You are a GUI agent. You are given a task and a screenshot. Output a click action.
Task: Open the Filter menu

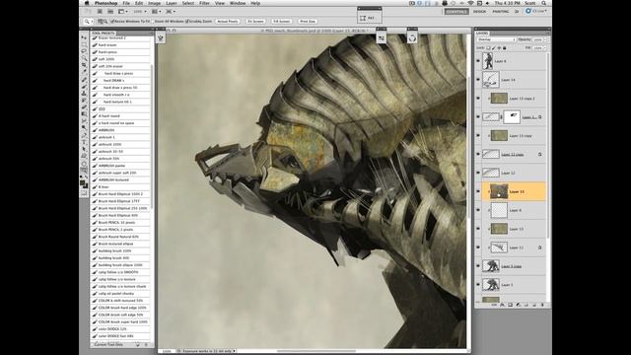(x=204, y=3)
